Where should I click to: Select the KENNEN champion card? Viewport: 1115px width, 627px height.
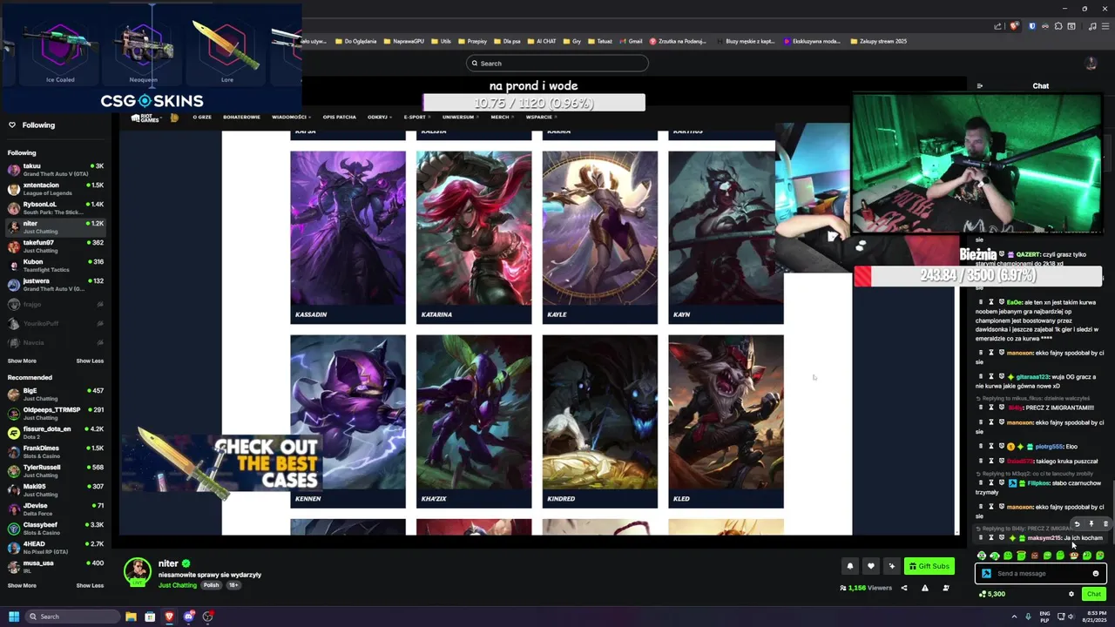(348, 421)
